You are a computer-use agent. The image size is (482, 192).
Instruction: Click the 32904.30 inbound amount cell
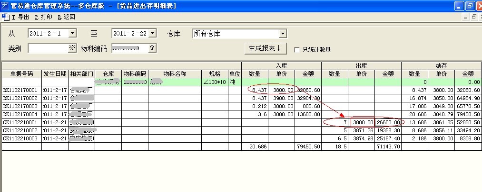(308, 98)
